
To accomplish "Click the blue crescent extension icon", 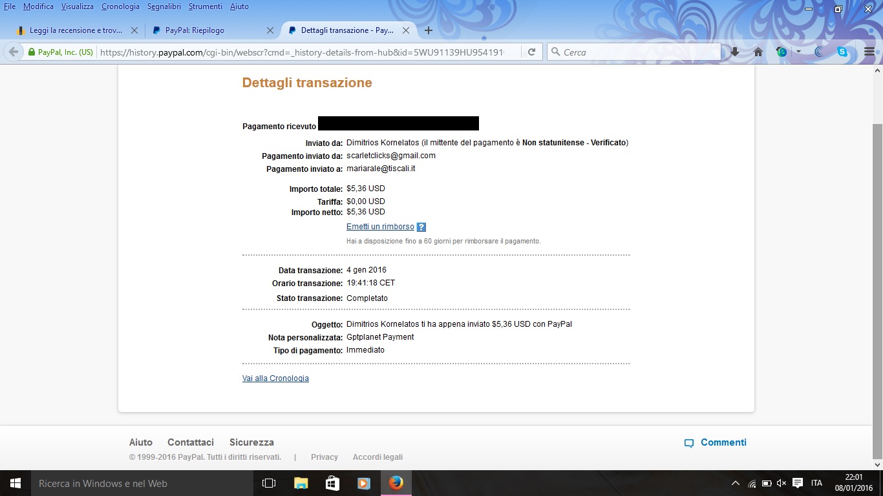I will (819, 52).
